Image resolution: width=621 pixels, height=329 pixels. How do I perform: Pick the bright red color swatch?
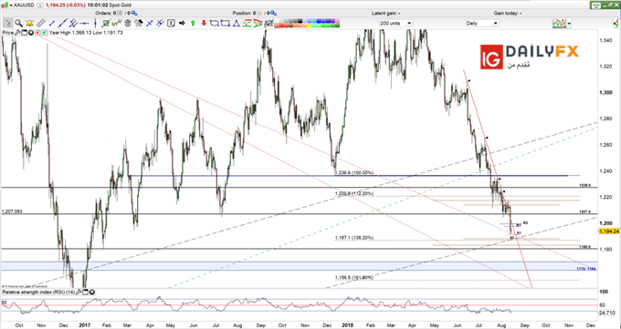tap(281, 26)
